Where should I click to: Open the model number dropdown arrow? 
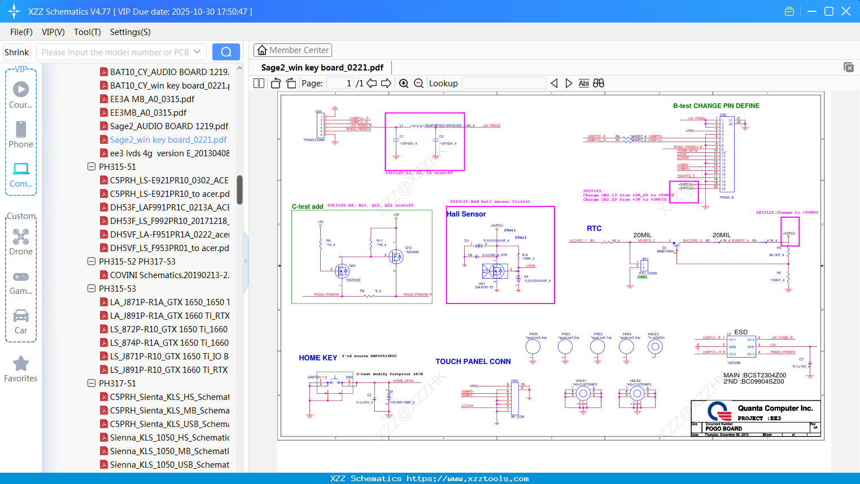(197, 52)
